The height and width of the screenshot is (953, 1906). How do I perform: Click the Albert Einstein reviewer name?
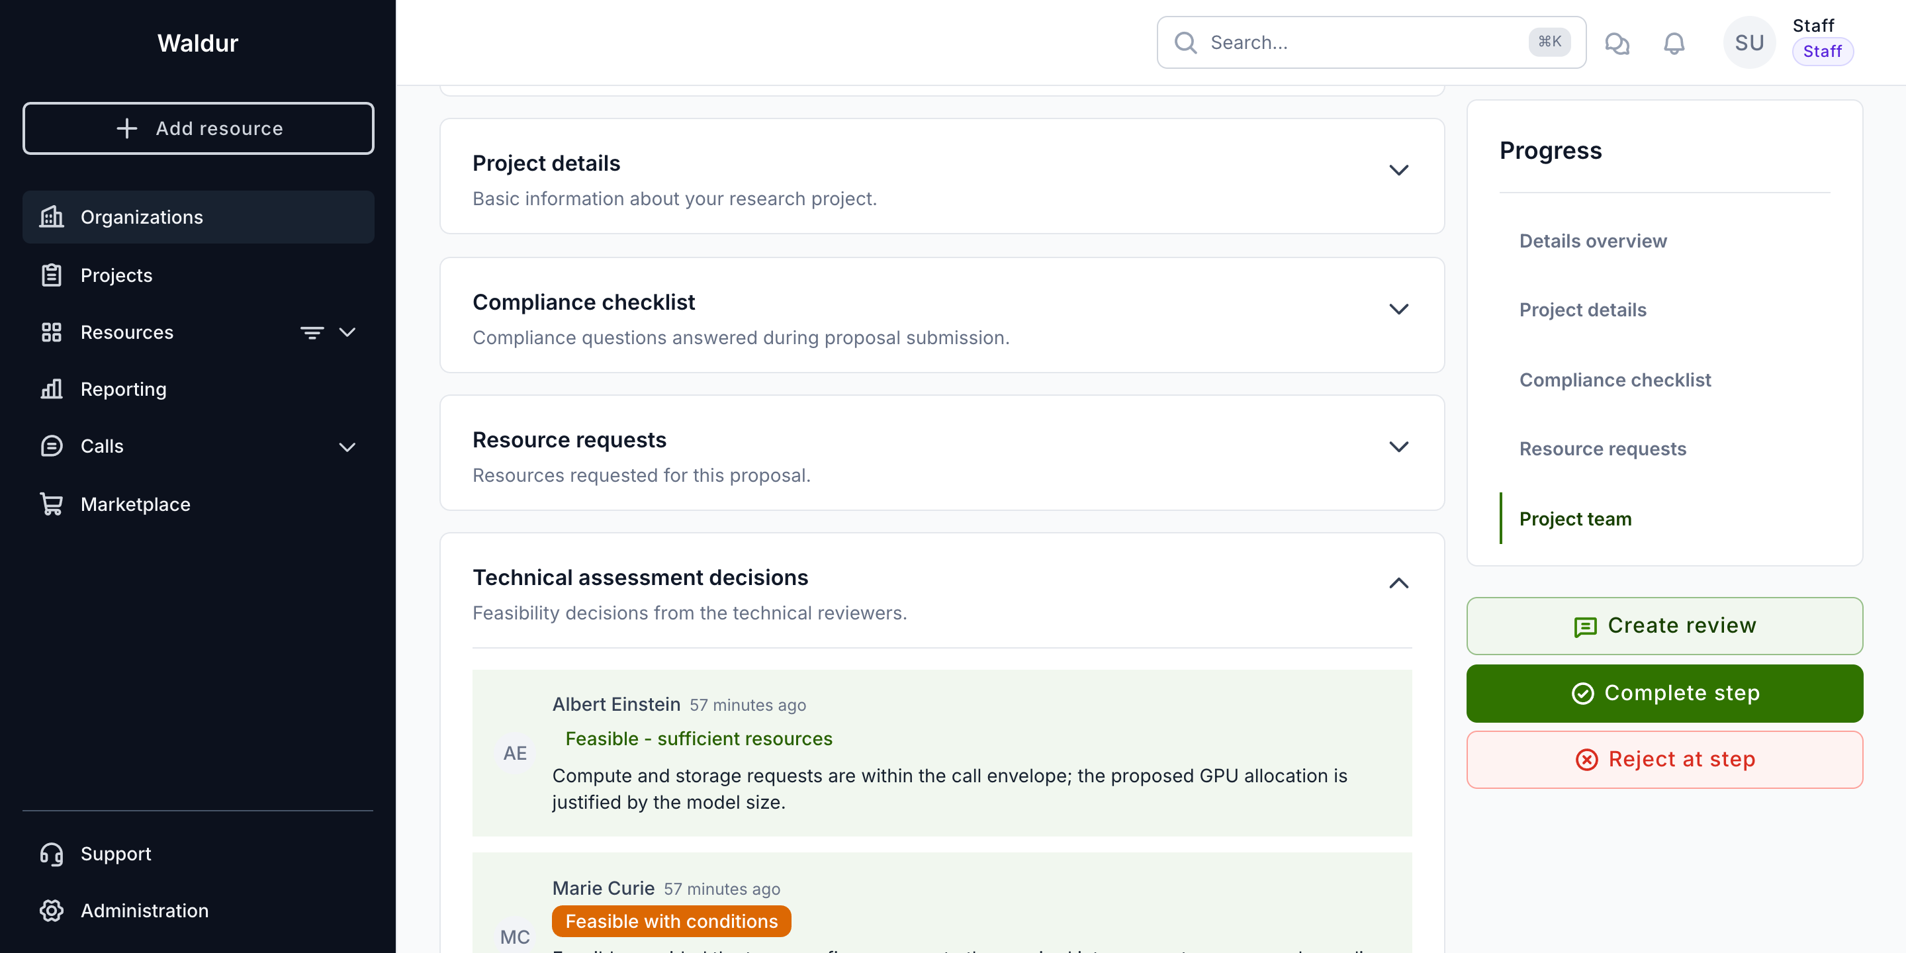[x=615, y=704]
